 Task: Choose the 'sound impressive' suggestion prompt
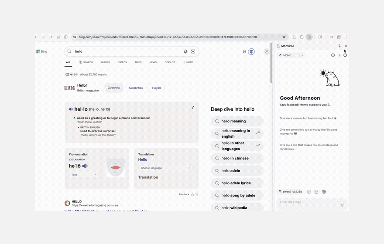click(x=309, y=132)
